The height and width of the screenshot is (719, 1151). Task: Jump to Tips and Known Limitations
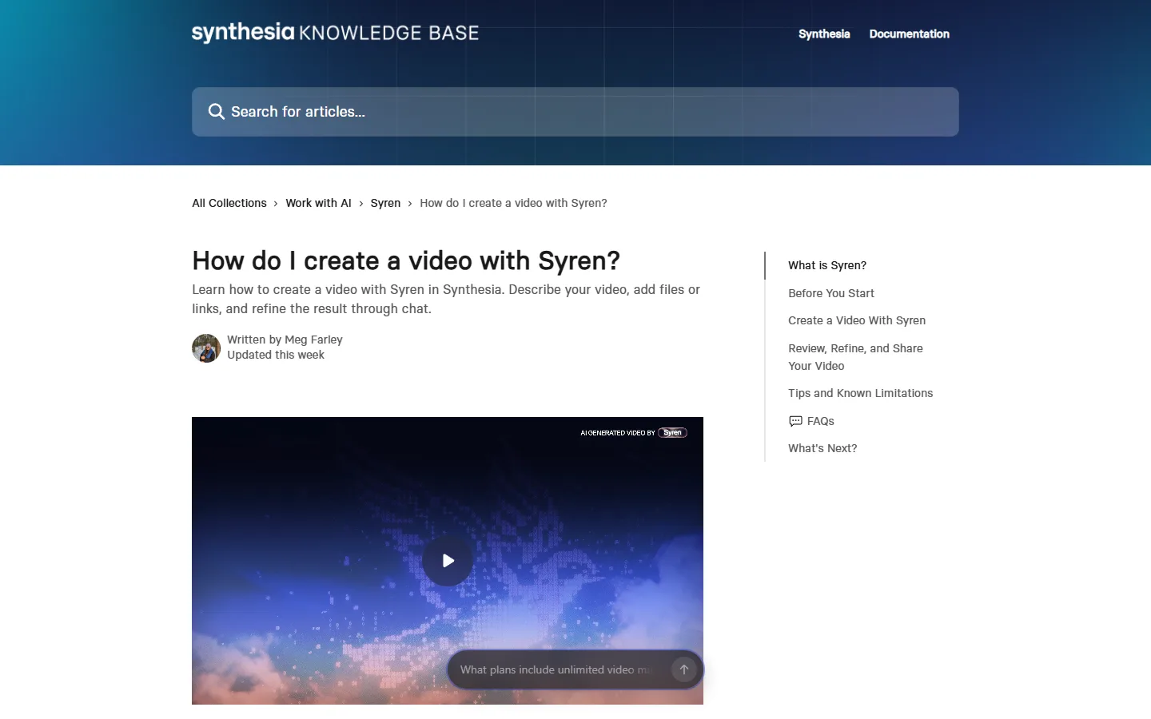click(861, 393)
